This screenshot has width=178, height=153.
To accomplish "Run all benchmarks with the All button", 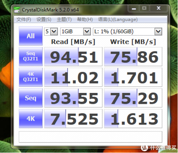I will (x=31, y=36).
